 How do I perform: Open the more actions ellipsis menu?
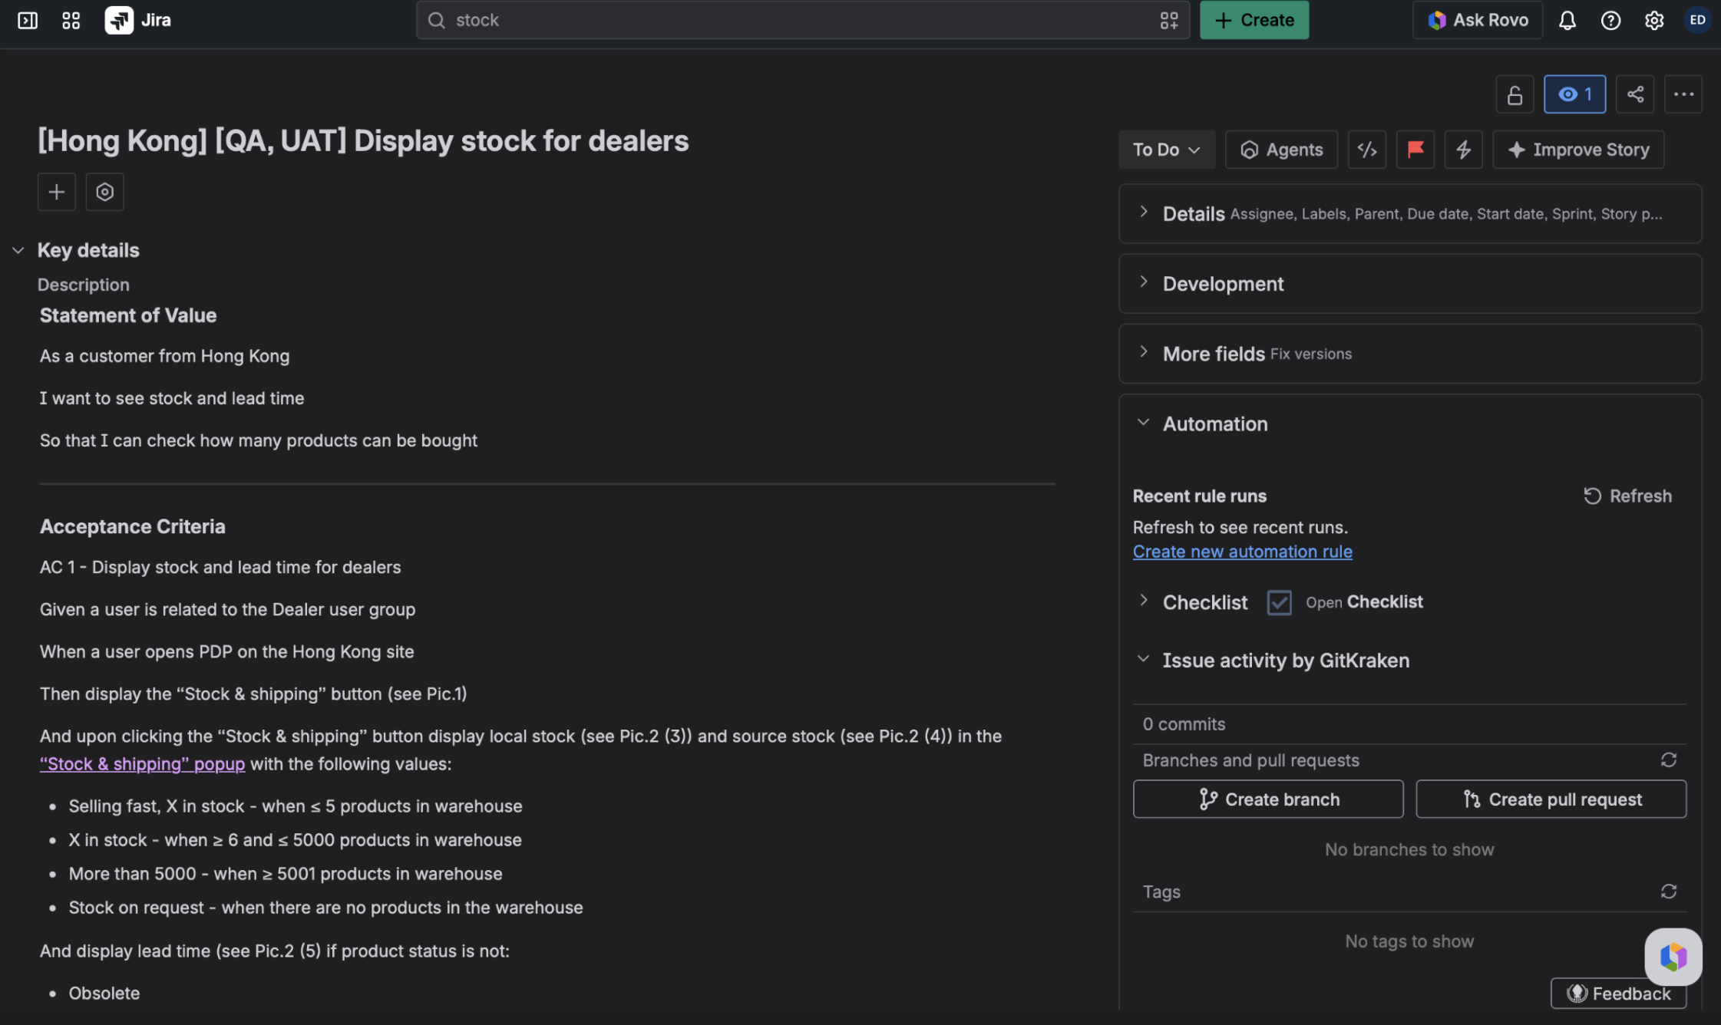[x=1683, y=94]
